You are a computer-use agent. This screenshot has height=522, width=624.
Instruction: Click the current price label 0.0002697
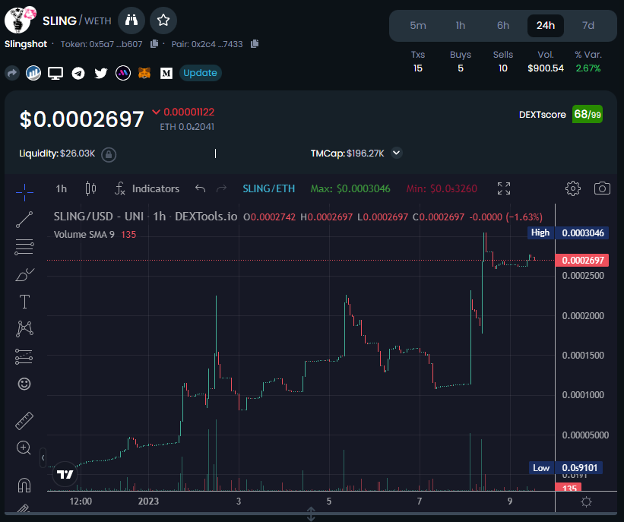pos(581,260)
